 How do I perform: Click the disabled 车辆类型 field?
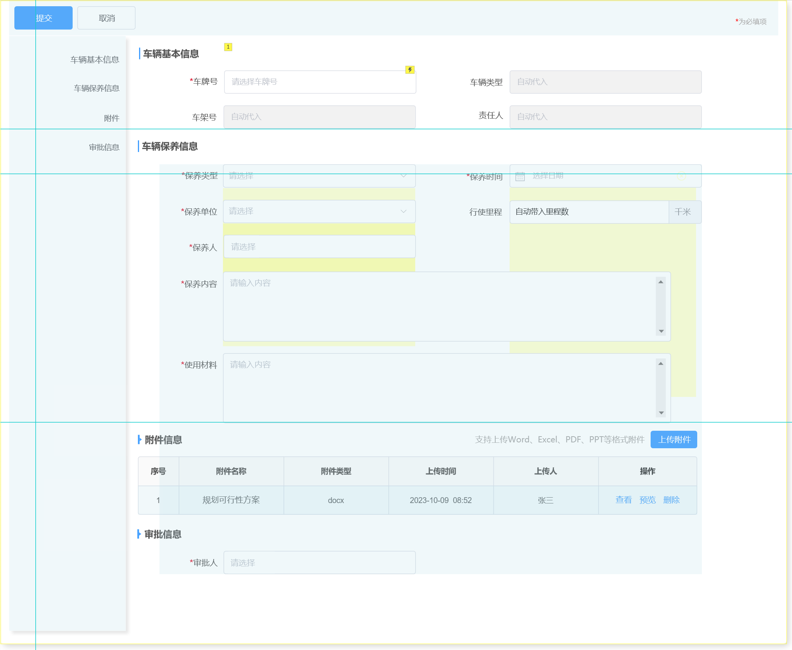(606, 82)
